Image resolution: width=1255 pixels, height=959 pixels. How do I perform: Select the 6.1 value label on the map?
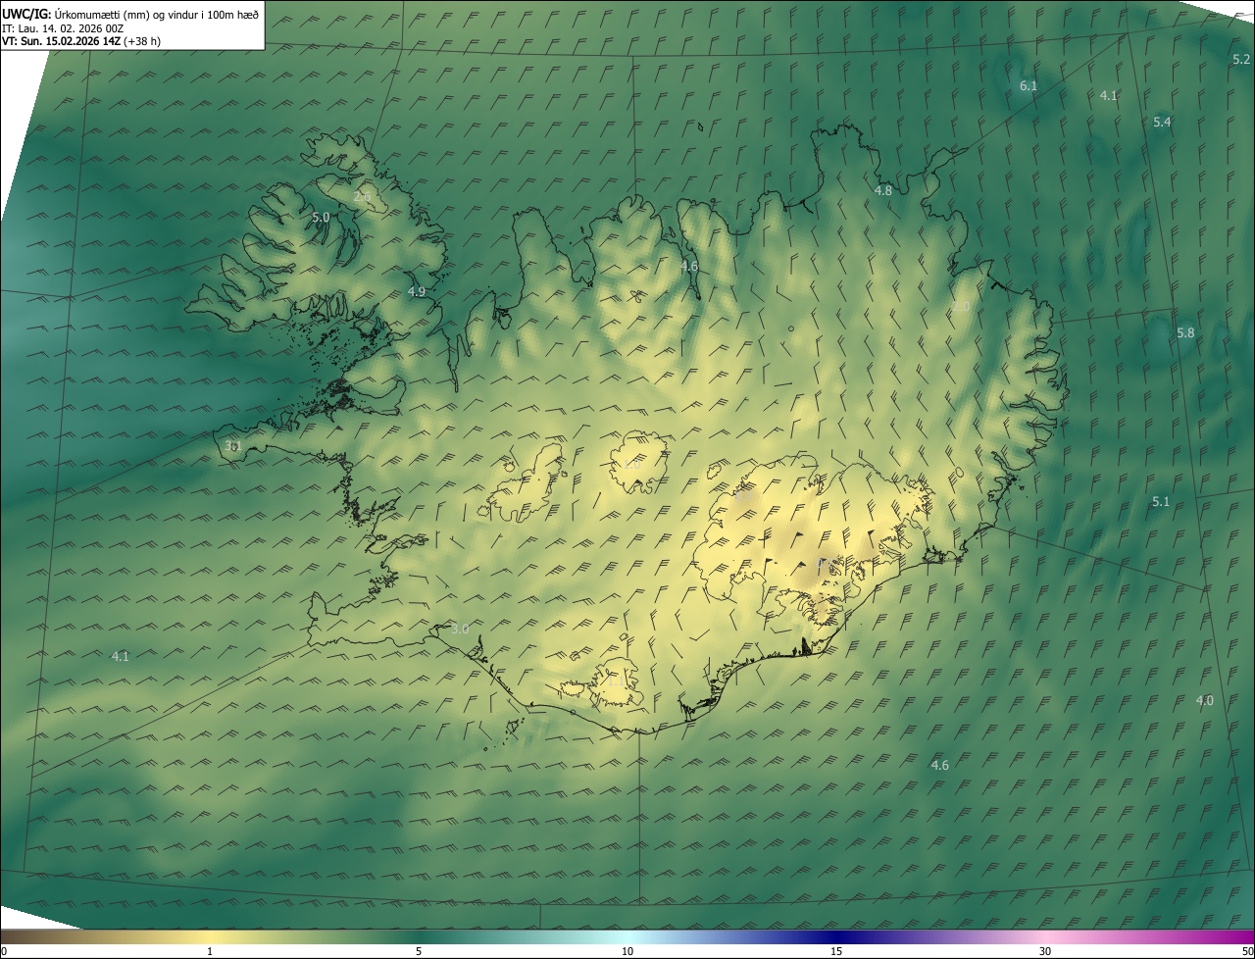1028,86
